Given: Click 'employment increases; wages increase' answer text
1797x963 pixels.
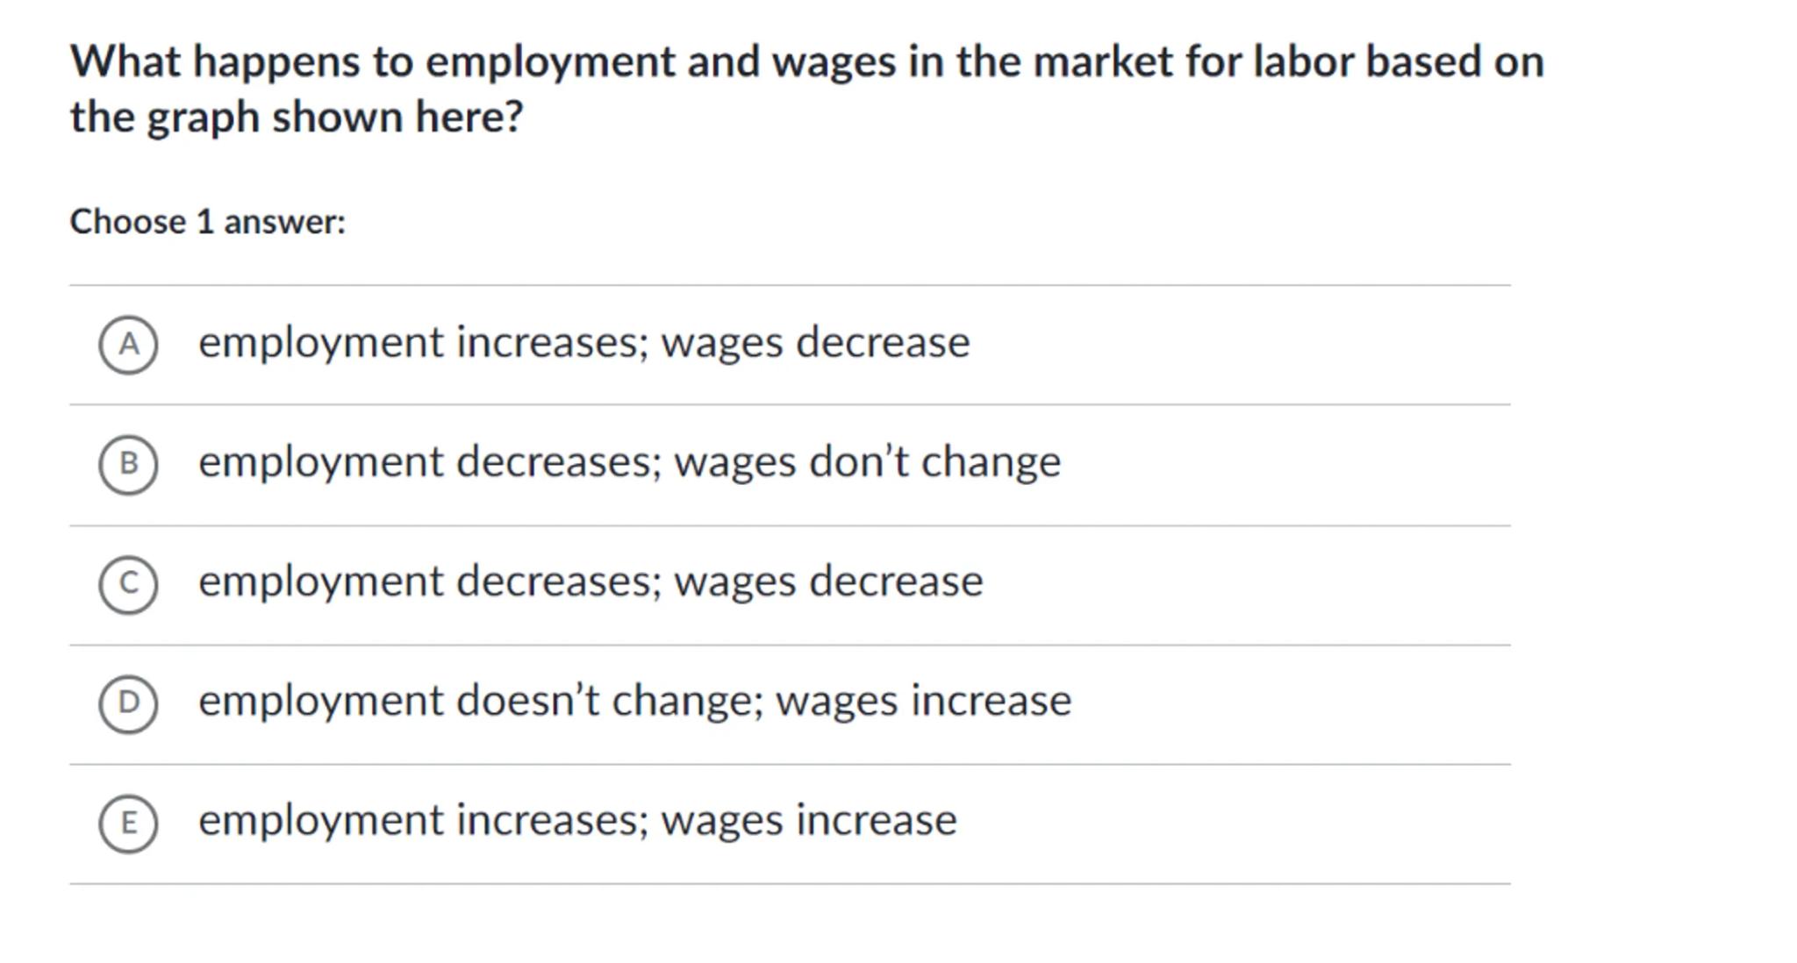Looking at the screenshot, I should point(577,821).
